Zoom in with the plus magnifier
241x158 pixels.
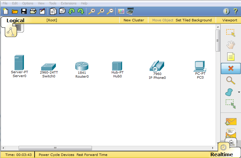[92, 11]
